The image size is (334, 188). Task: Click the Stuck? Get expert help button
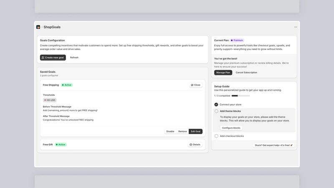(273, 145)
